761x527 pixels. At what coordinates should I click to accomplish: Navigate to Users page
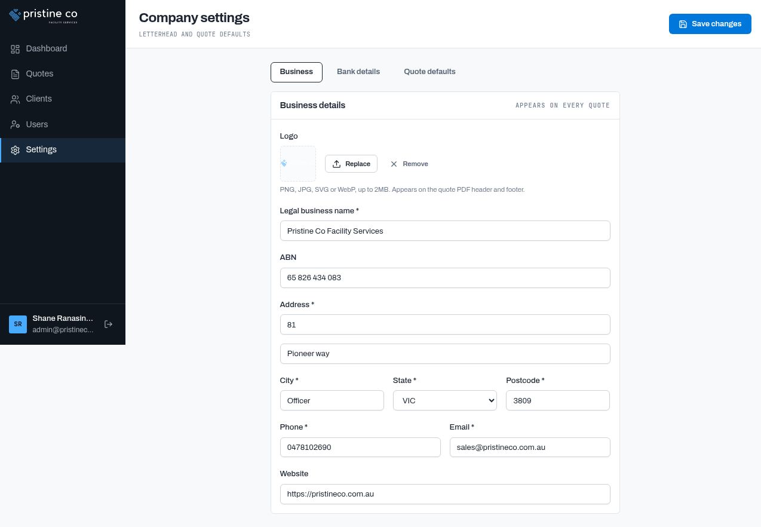[63, 124]
